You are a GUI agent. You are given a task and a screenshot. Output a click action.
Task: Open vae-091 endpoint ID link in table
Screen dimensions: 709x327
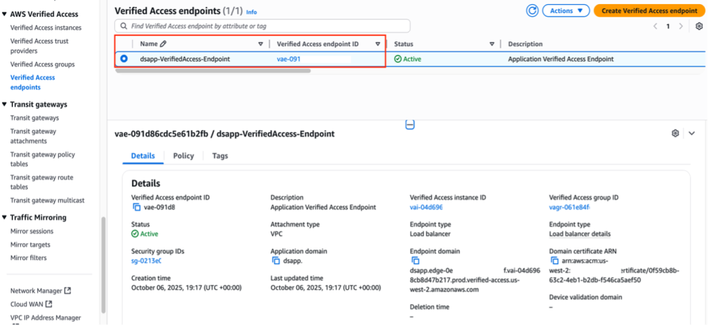point(289,59)
